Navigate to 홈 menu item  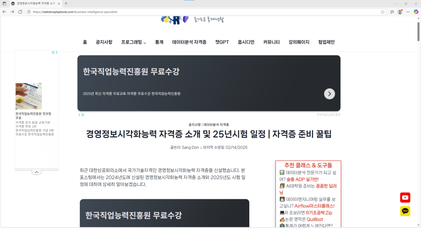[x=85, y=42]
